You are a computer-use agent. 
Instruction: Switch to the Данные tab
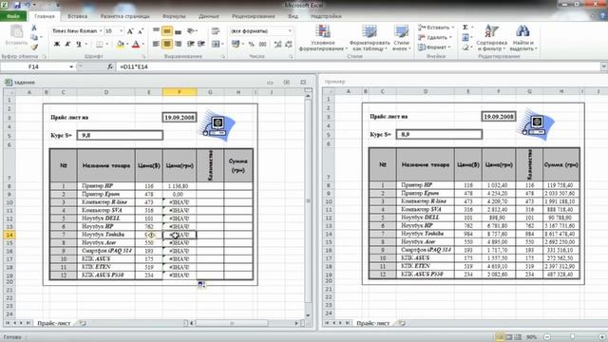tap(209, 16)
